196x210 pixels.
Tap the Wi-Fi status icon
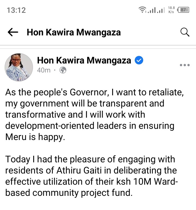click(143, 10)
